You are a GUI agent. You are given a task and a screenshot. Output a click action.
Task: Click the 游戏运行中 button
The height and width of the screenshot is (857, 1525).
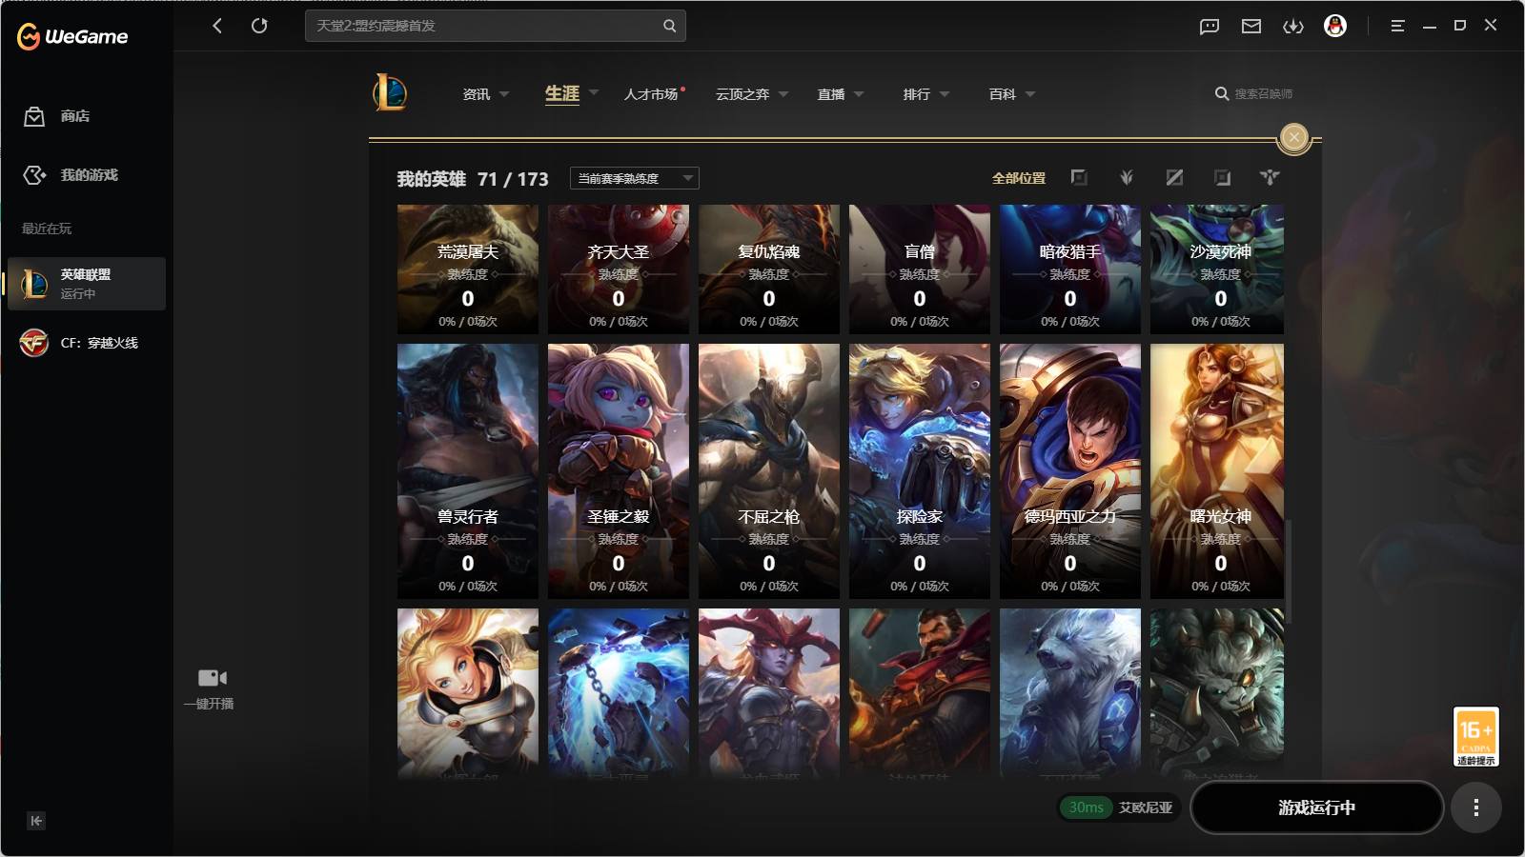click(x=1317, y=807)
